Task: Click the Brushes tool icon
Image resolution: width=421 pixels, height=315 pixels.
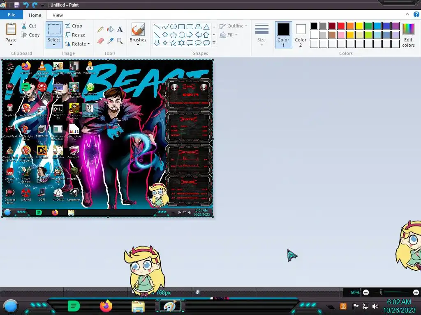Action: pos(138,29)
